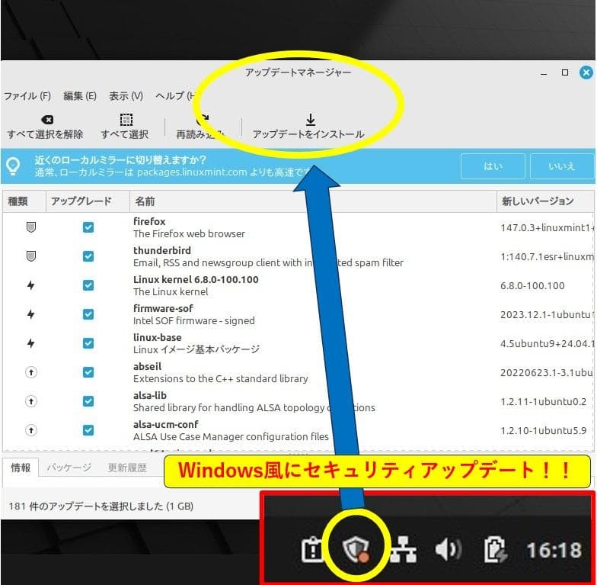Click version 147.0.3+linuxmint1 for firefox
The image size is (597, 585).
coord(547,227)
